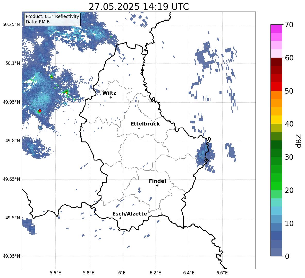This screenshot has height=278, width=305.
Task: Click the 60 colorbar tick label
Action: [x=289, y=58]
